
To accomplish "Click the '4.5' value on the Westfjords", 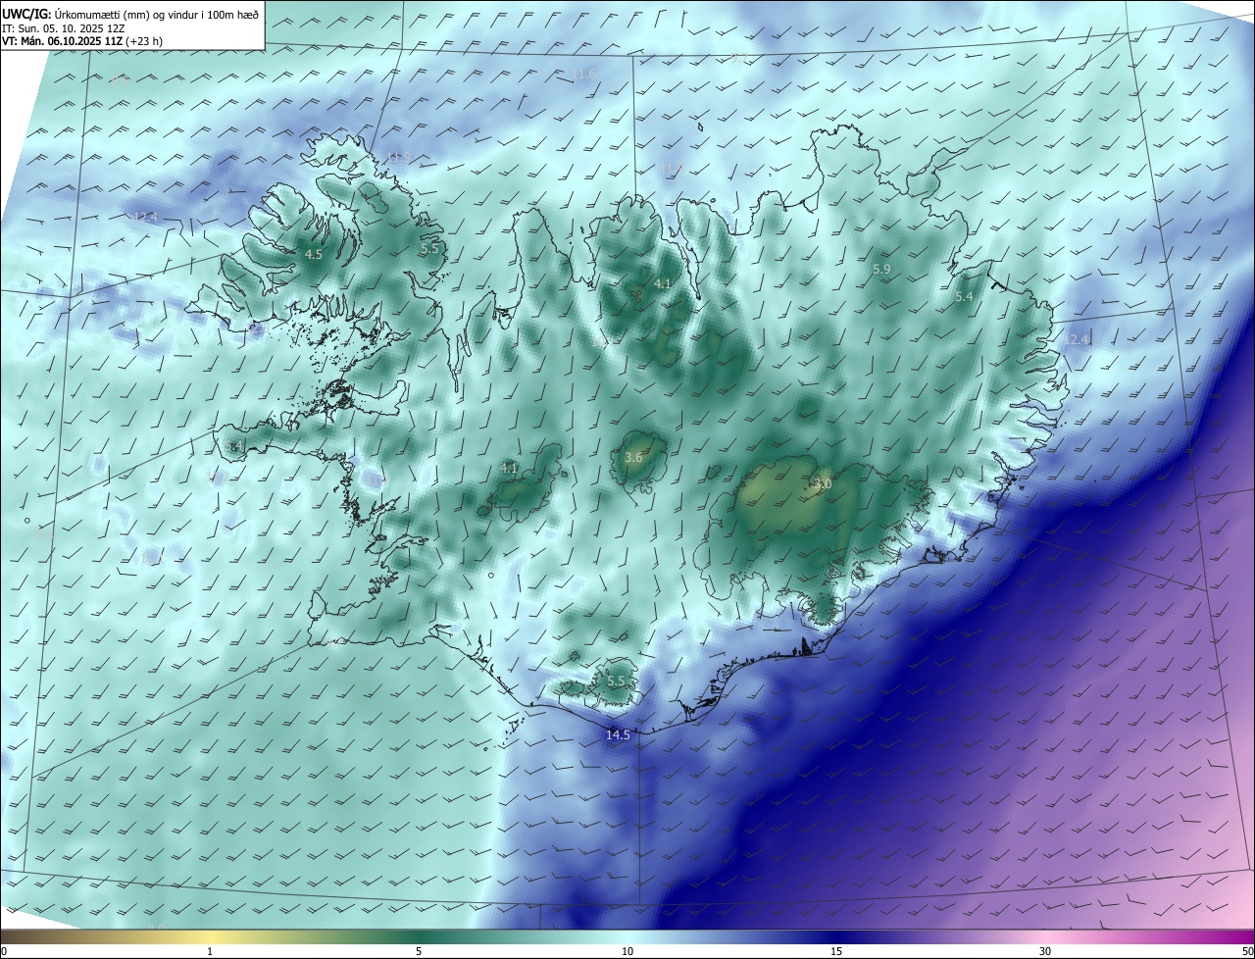I will (313, 254).
